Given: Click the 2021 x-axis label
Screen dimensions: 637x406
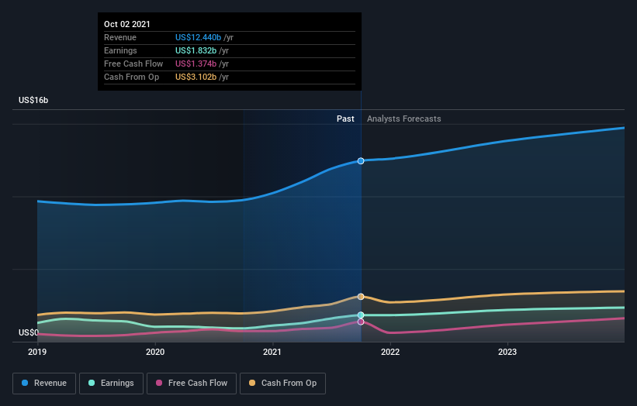Looking at the screenshot, I should [272, 352].
